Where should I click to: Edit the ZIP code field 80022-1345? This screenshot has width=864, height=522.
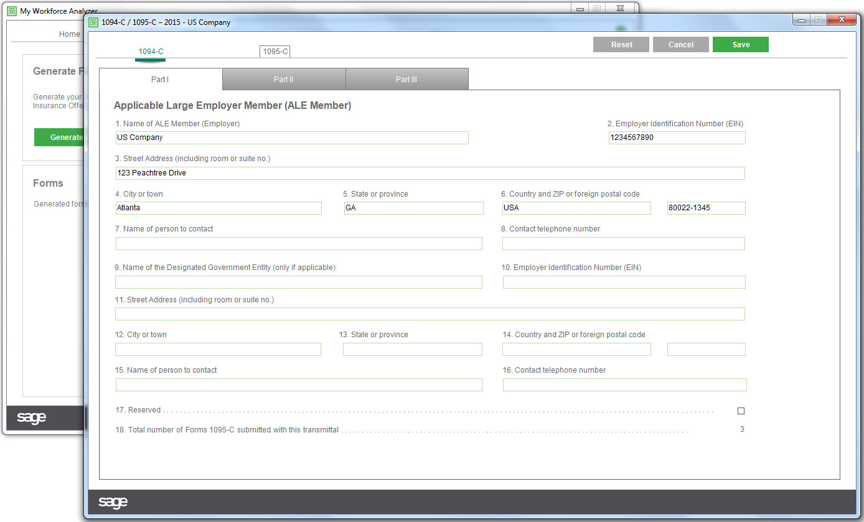click(706, 208)
